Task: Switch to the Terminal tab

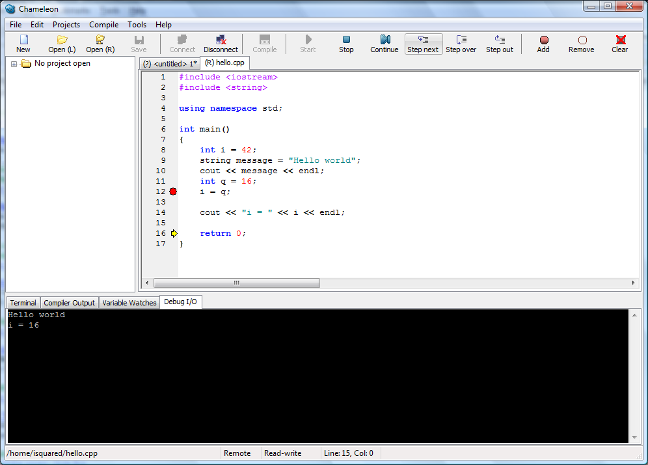Action: [23, 303]
